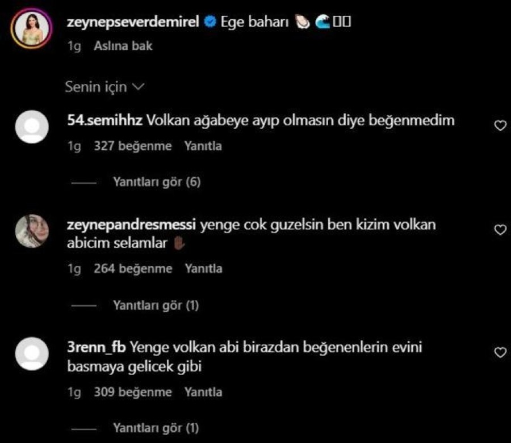This screenshot has width=511, height=443.
Task: Open the zeynepseverdemirel username link
Action: (133, 22)
